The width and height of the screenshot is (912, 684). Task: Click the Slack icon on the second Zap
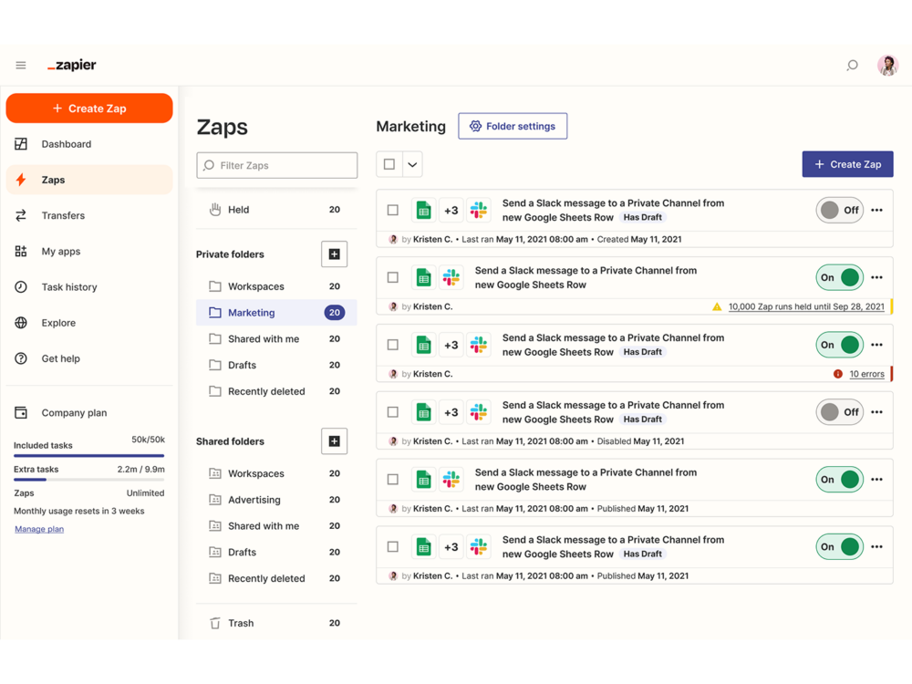451,277
